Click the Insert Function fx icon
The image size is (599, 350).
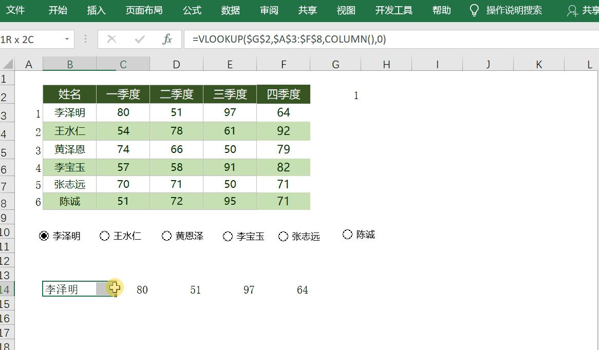(x=168, y=39)
